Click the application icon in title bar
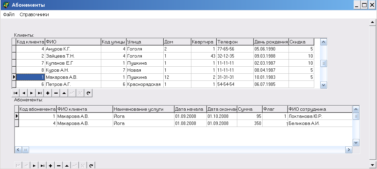The image size is (377, 169). [6, 5]
